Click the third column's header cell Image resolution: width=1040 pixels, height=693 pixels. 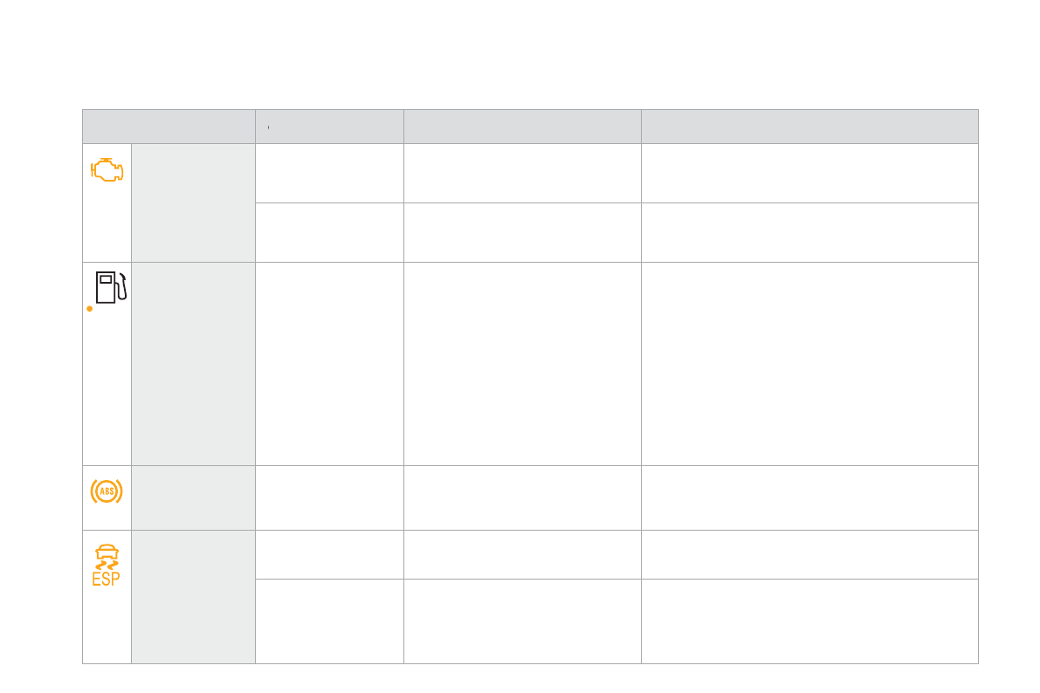click(x=522, y=127)
